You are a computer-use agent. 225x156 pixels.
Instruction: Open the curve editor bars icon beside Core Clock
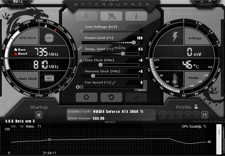pyautogui.click(x=80, y=61)
